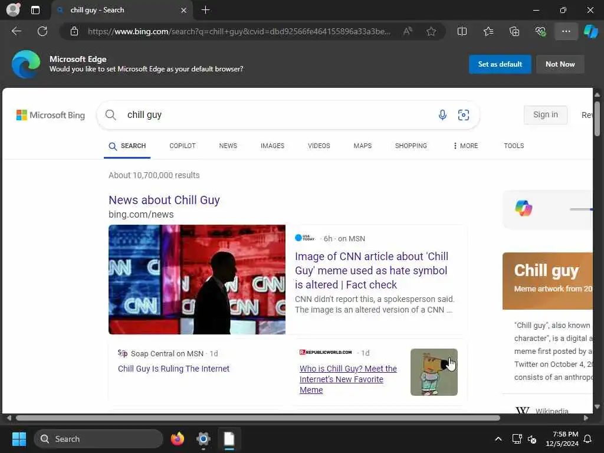Image resolution: width=604 pixels, height=453 pixels.
Task: Go back with the back arrow
Action: click(16, 31)
